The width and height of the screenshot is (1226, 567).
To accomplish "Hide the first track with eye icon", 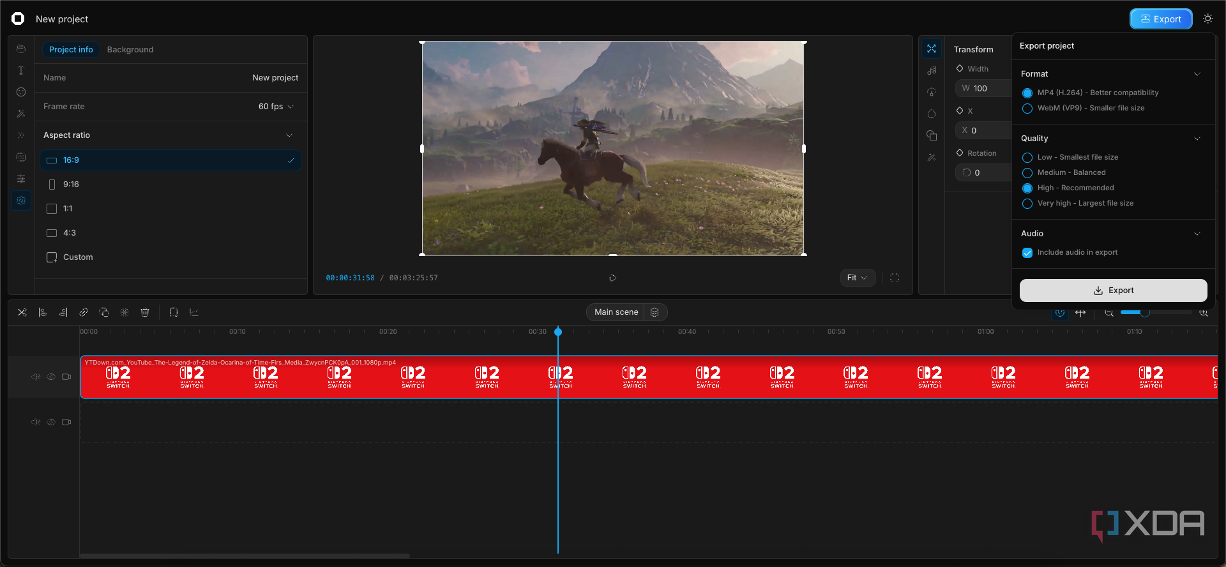I will click(x=51, y=377).
